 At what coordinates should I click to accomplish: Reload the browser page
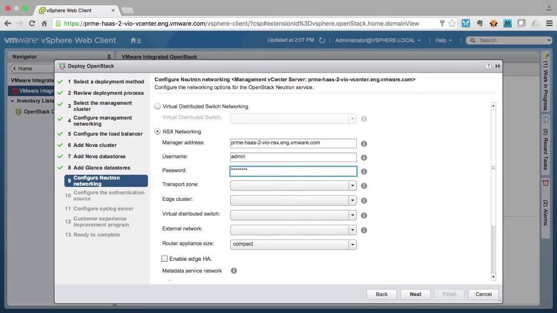click(x=32, y=23)
